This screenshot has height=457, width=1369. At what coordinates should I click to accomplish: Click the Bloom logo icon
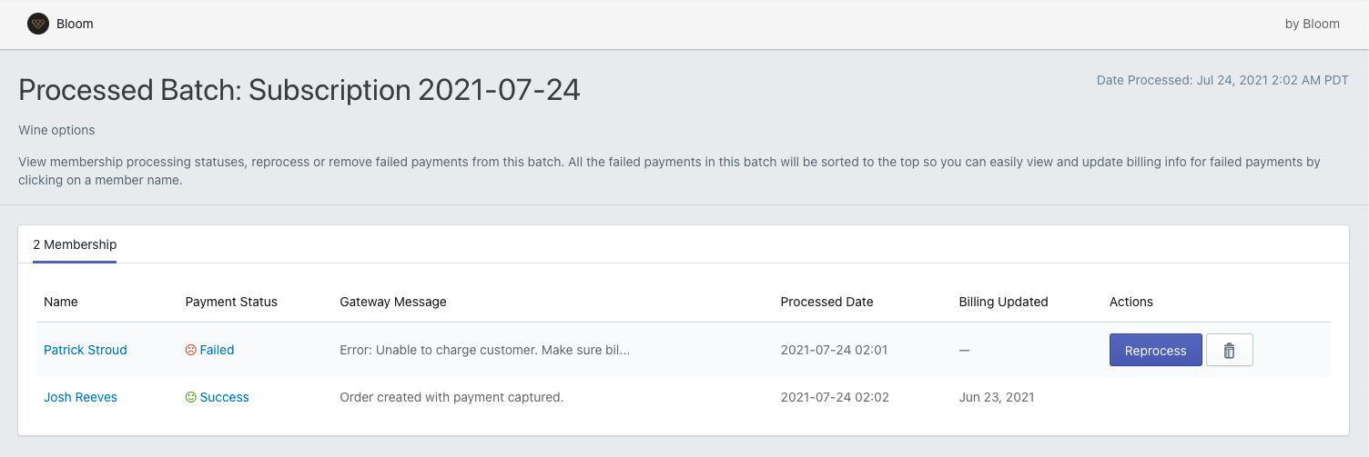[x=38, y=25]
